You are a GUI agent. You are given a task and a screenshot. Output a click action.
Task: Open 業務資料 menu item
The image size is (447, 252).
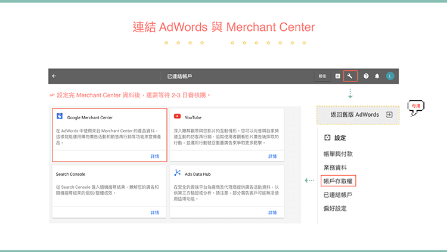click(x=335, y=167)
